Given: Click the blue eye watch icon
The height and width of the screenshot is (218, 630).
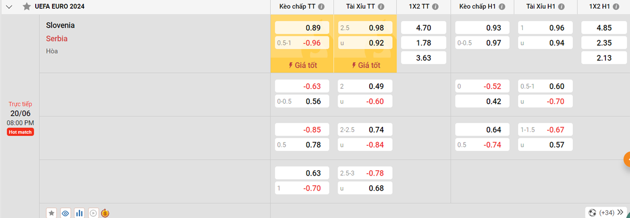Looking at the screenshot, I should pos(65,213).
